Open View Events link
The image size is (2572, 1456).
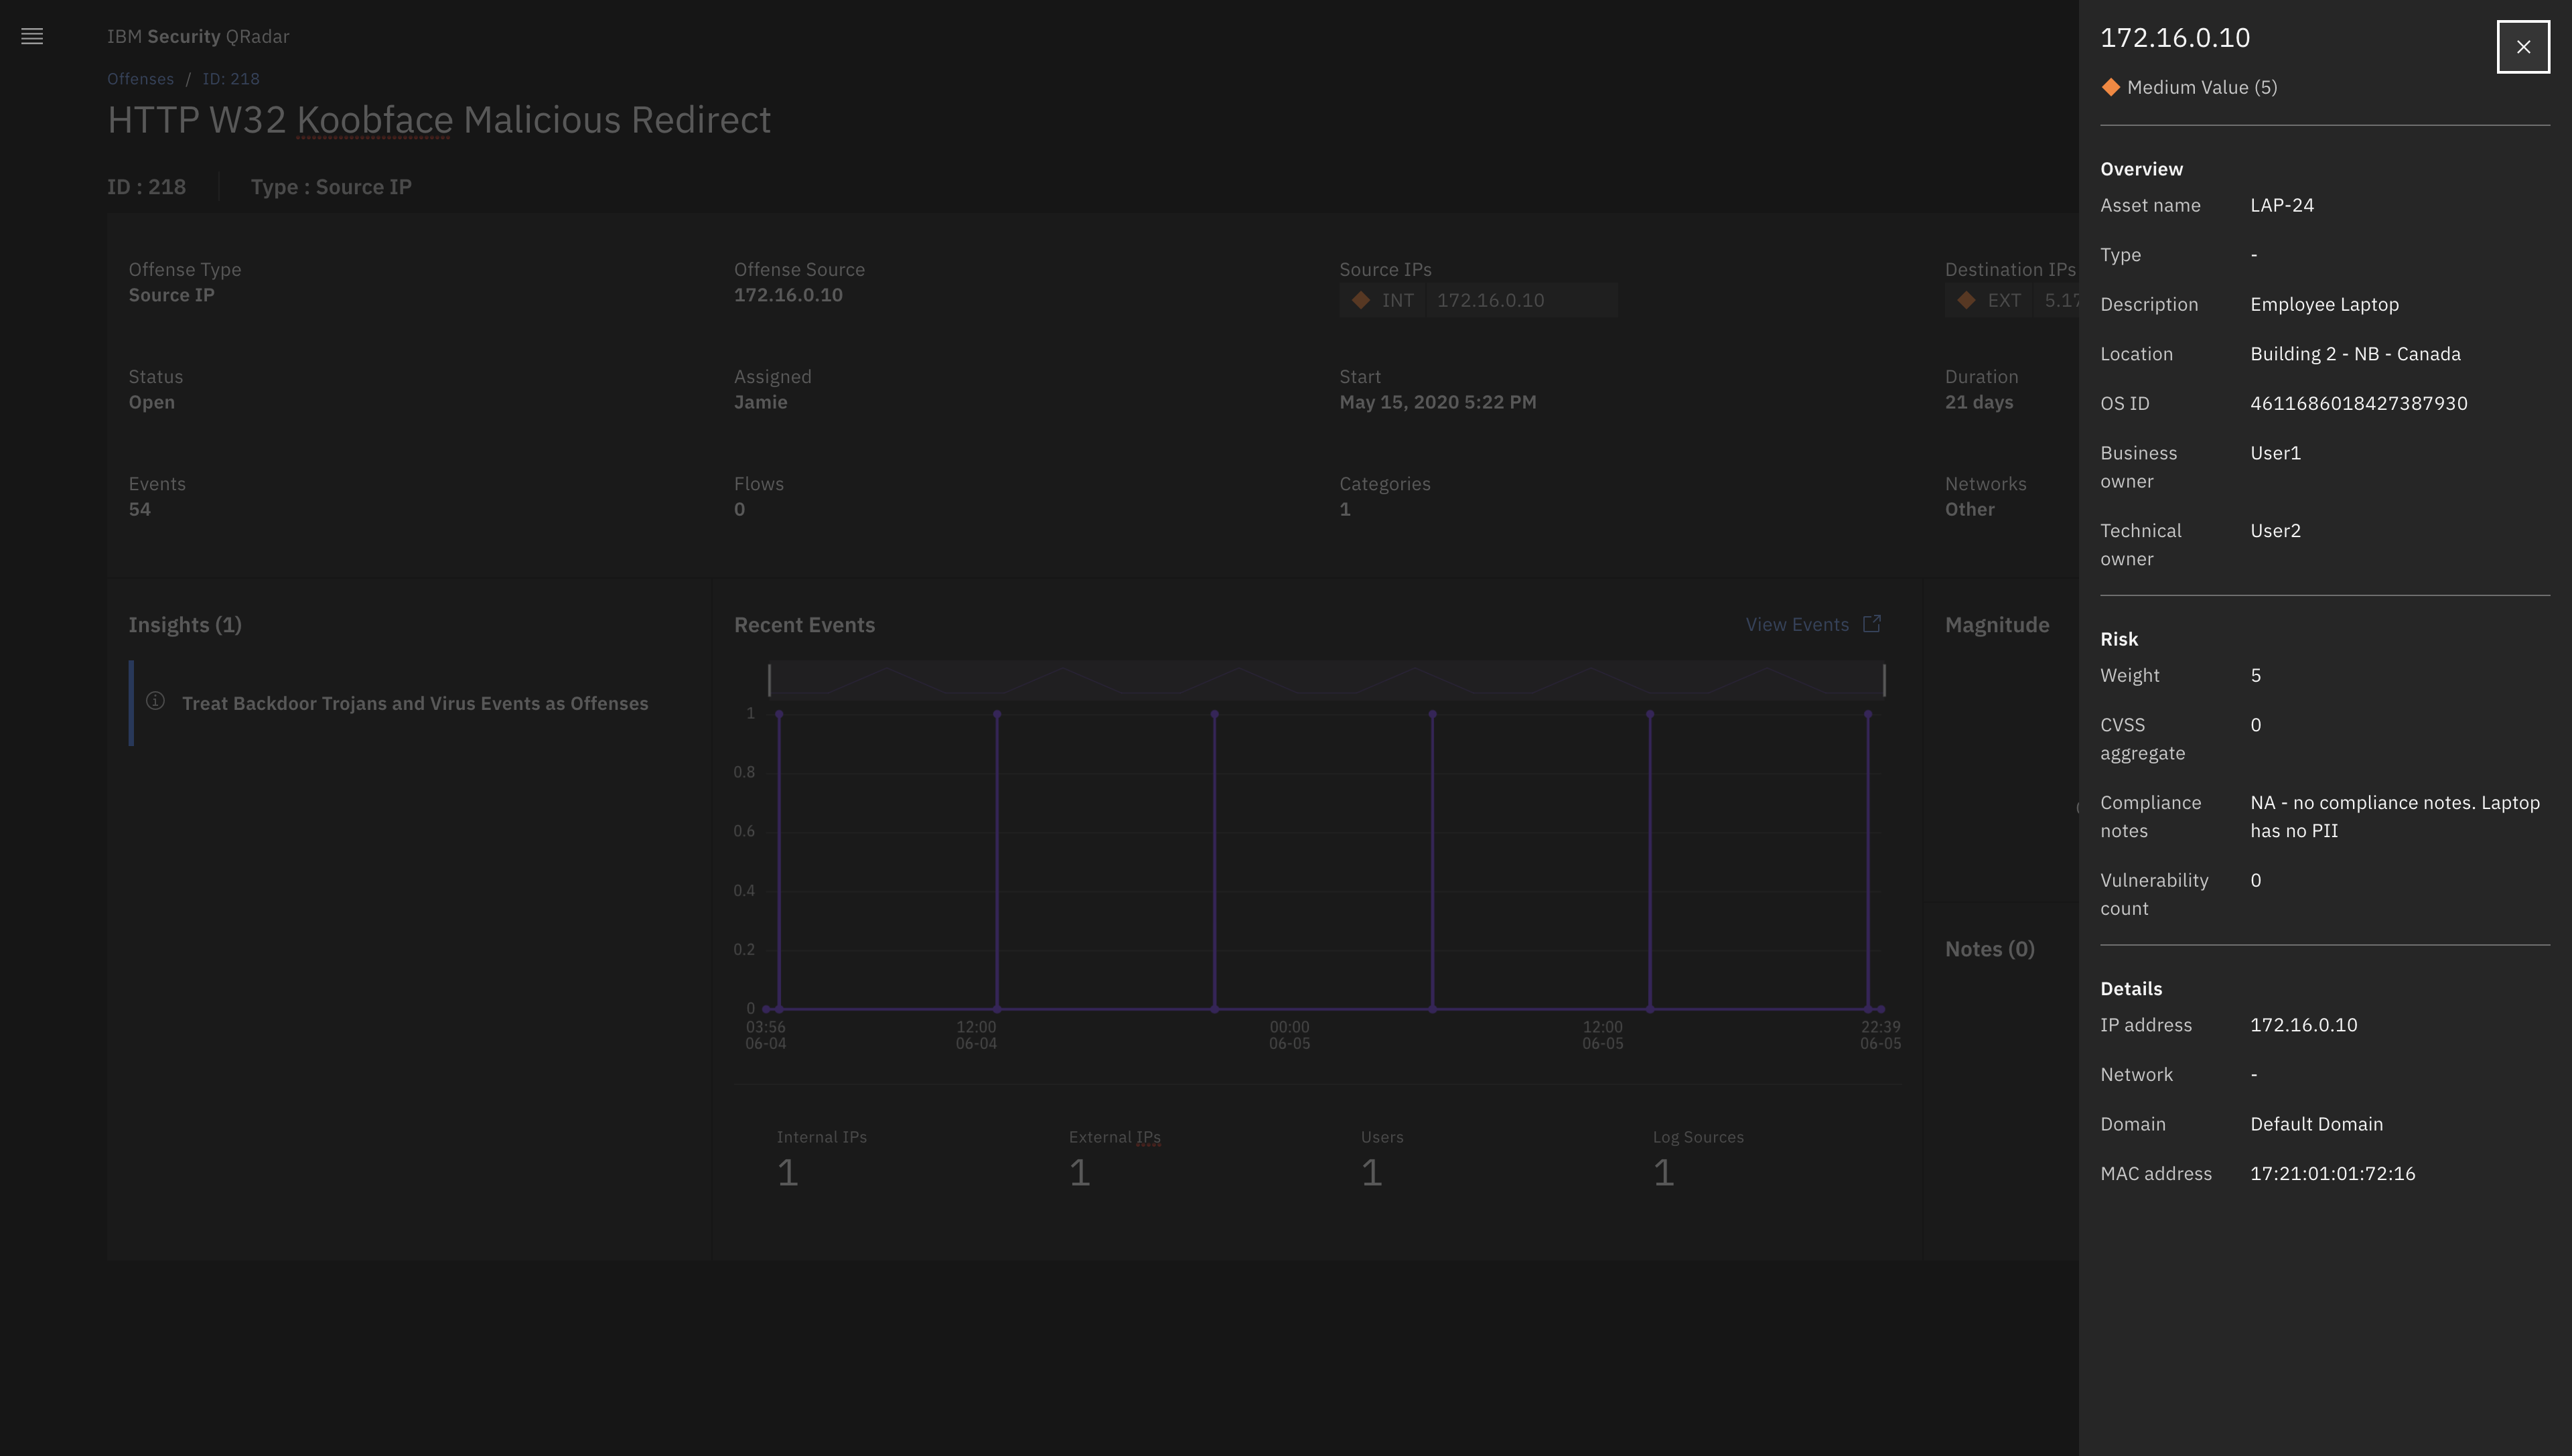[x=1796, y=625]
